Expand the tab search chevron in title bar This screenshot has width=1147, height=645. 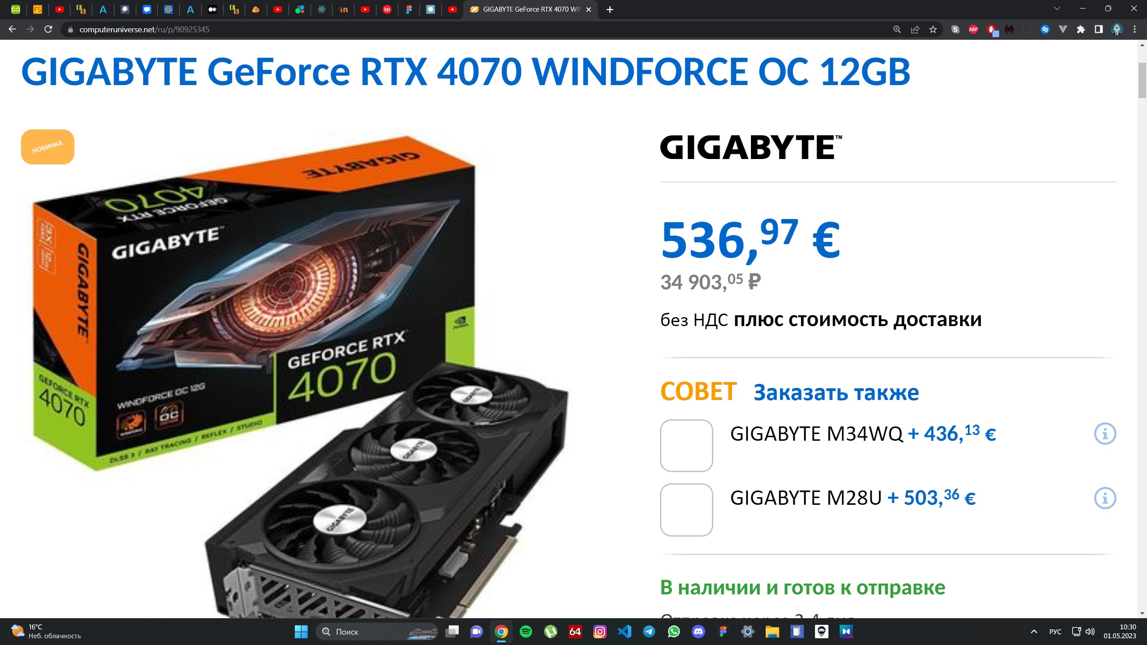click(1057, 9)
